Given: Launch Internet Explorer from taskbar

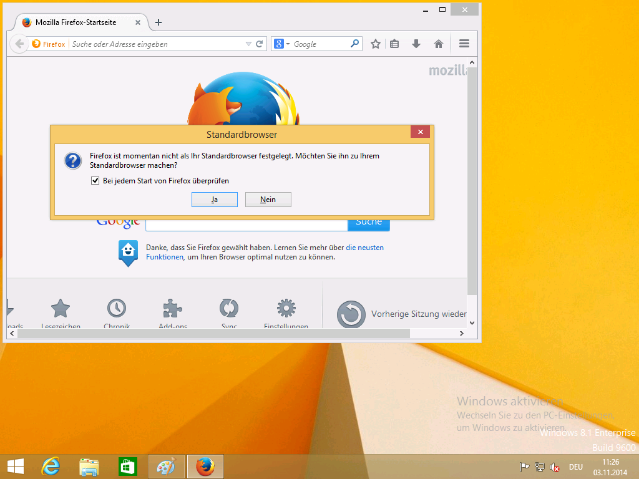Looking at the screenshot, I should [x=51, y=467].
